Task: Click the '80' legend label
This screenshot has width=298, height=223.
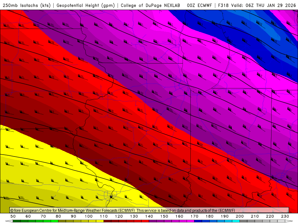Action: coord(58,216)
